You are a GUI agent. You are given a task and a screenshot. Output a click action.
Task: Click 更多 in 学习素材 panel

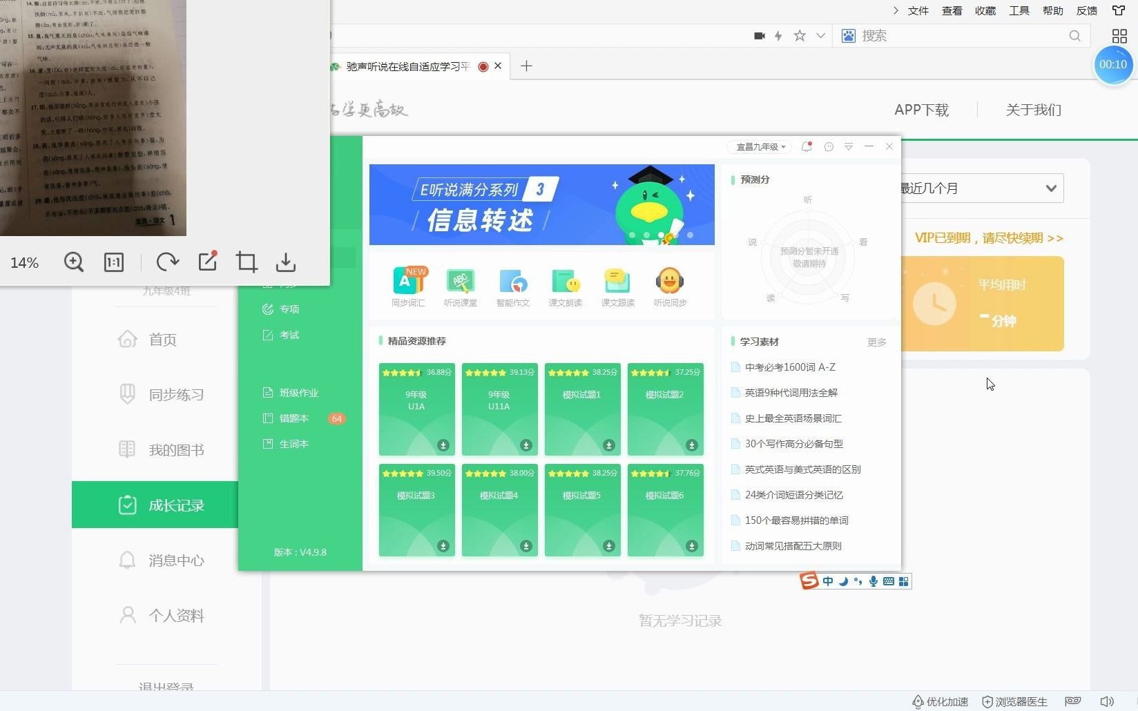click(x=877, y=342)
